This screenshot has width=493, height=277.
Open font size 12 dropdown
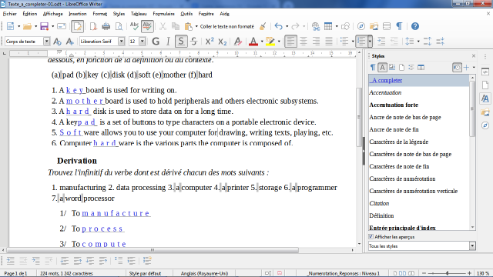[142, 41]
